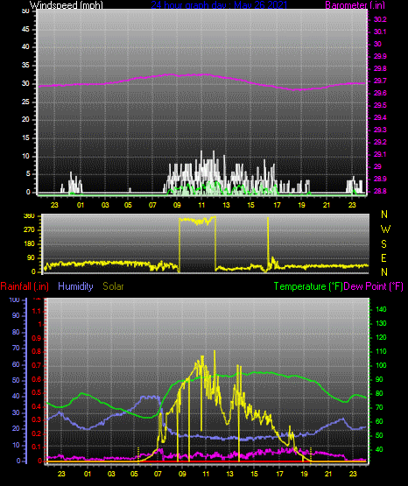The image size is (408, 486).
Task: Click the 60 value on the humidity axis
Action: coord(16,365)
